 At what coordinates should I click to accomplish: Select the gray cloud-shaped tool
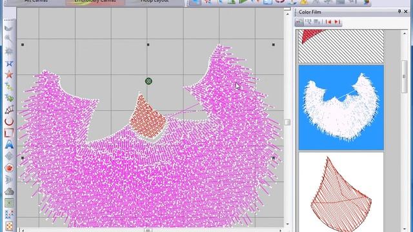(9, 191)
